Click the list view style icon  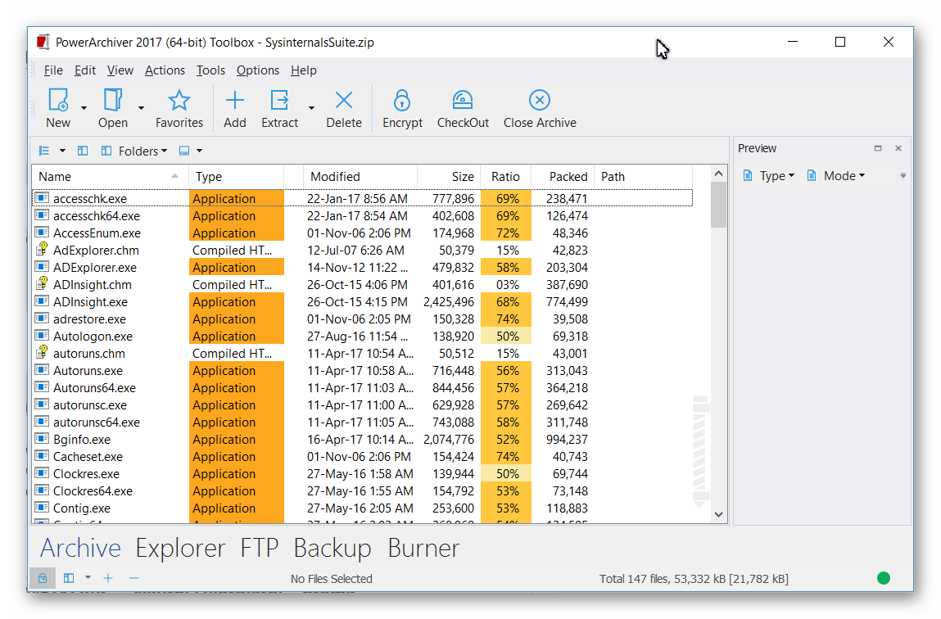44,151
